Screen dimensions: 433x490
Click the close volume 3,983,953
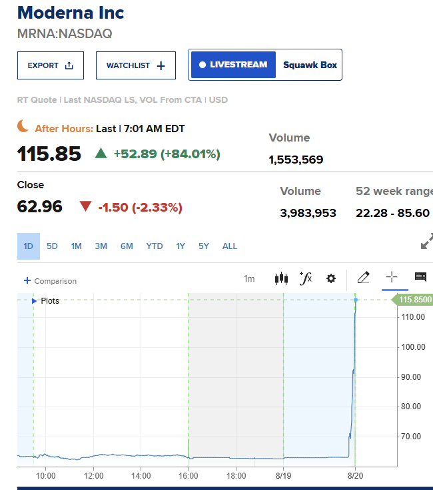point(308,213)
